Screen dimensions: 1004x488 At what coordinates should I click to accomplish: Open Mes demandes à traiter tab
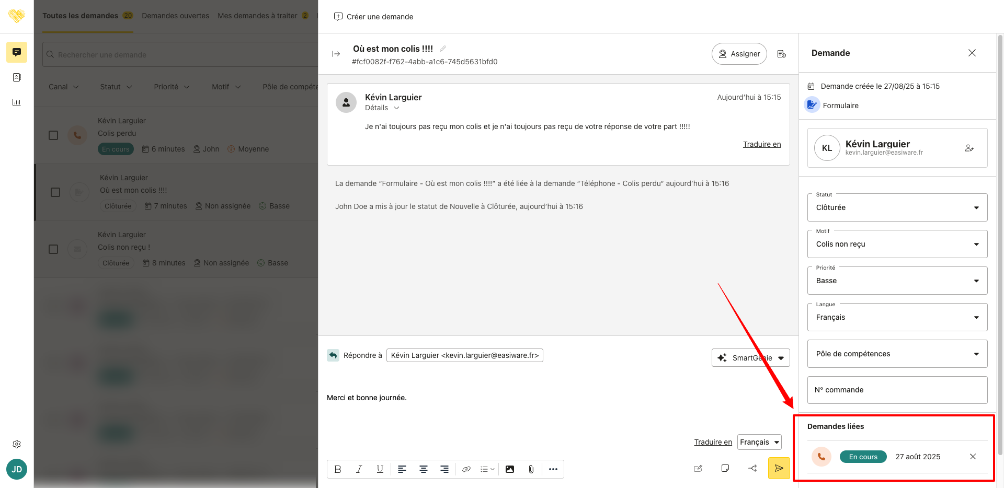pos(257,16)
